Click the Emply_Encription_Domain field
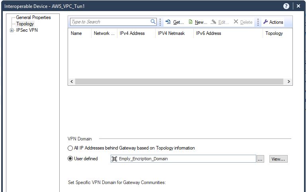This screenshot has width=306, height=192. click(183, 159)
